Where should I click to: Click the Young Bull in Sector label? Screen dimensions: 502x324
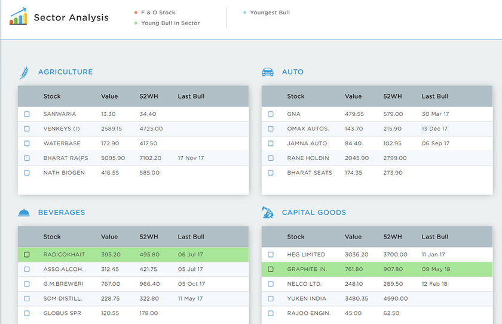(x=170, y=23)
